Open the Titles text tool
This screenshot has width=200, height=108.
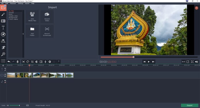pyautogui.click(x=3, y=28)
